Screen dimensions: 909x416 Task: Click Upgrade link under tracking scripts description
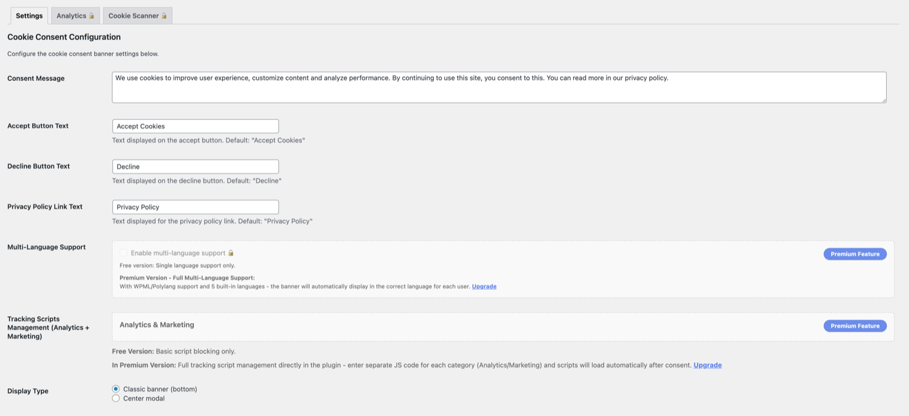(707, 364)
